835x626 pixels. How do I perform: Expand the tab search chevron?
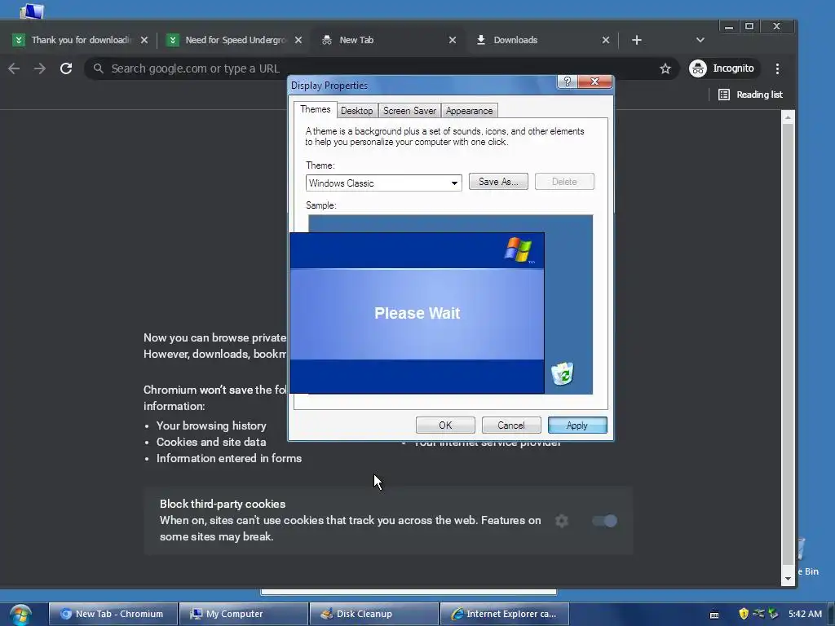pyautogui.click(x=700, y=40)
